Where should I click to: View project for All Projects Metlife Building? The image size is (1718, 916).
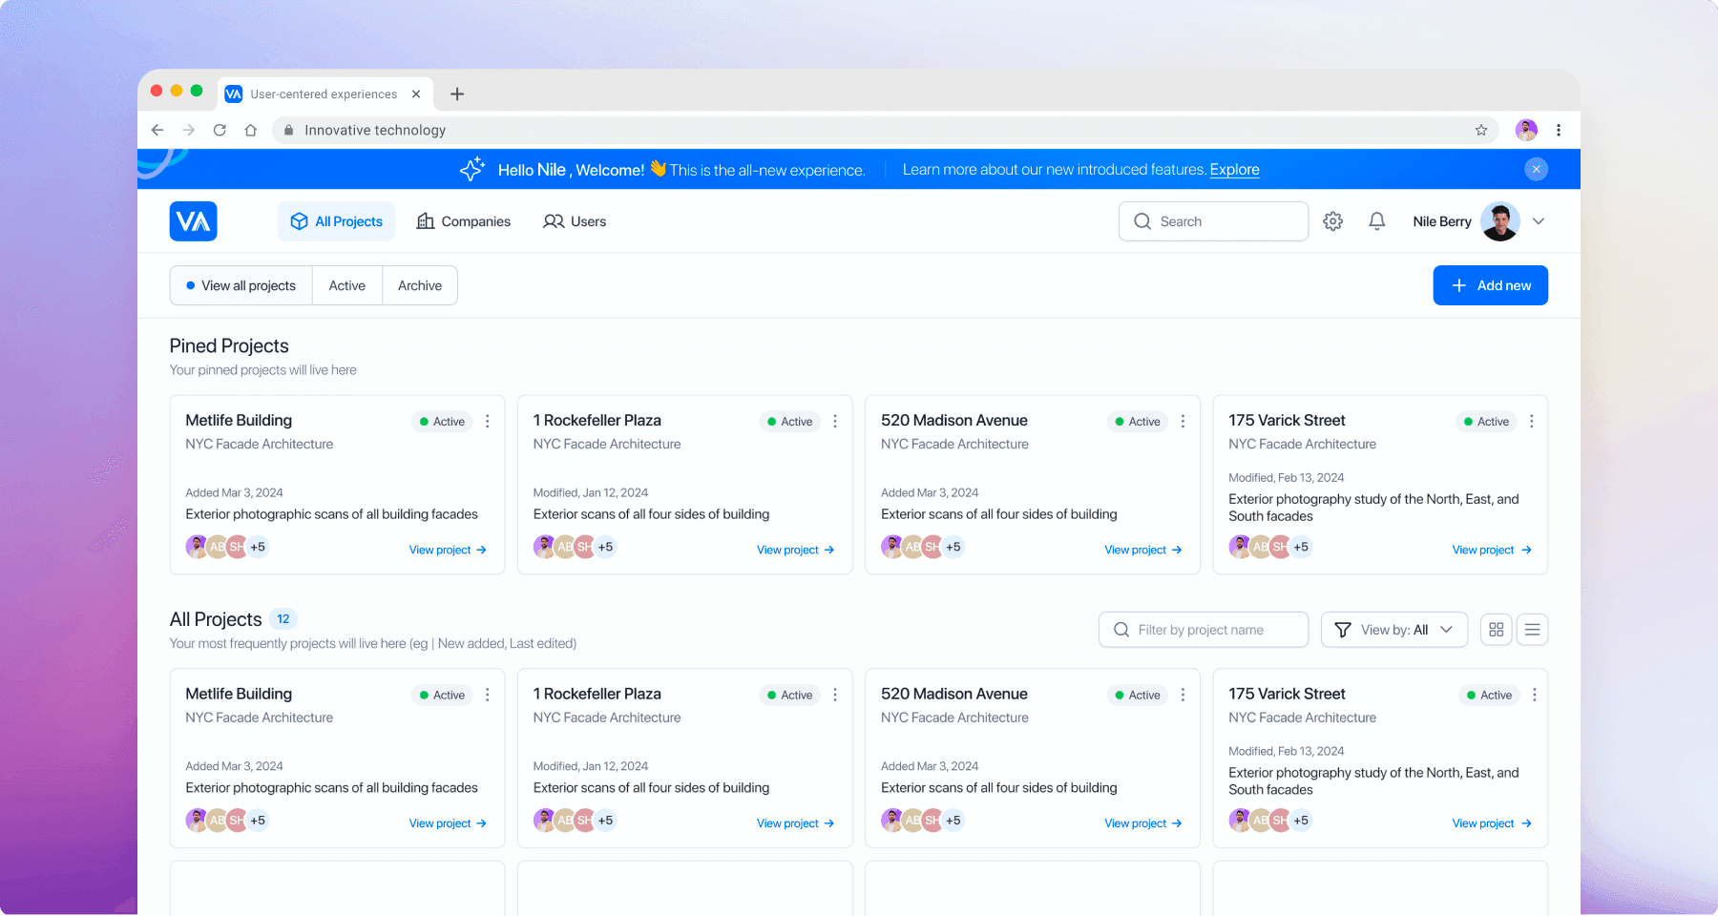point(448,823)
